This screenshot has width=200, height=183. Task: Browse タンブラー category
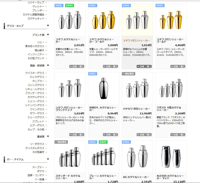pyautogui.click(x=38, y=81)
